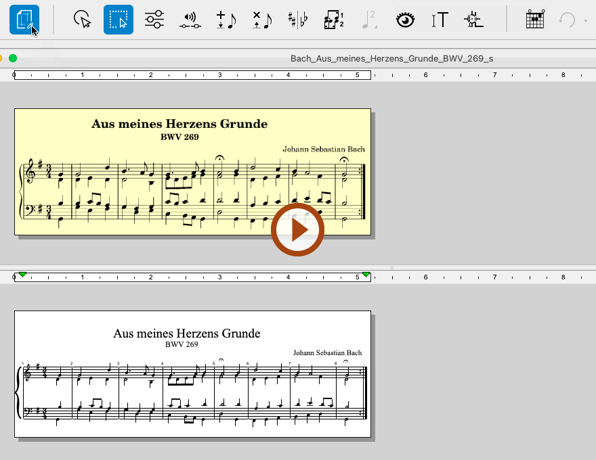The image size is (596, 460).
Task: Choose the delete note tool
Action: pos(262,20)
